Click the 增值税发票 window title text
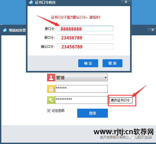Screen dimensions: 156x144 pos(17,30)
